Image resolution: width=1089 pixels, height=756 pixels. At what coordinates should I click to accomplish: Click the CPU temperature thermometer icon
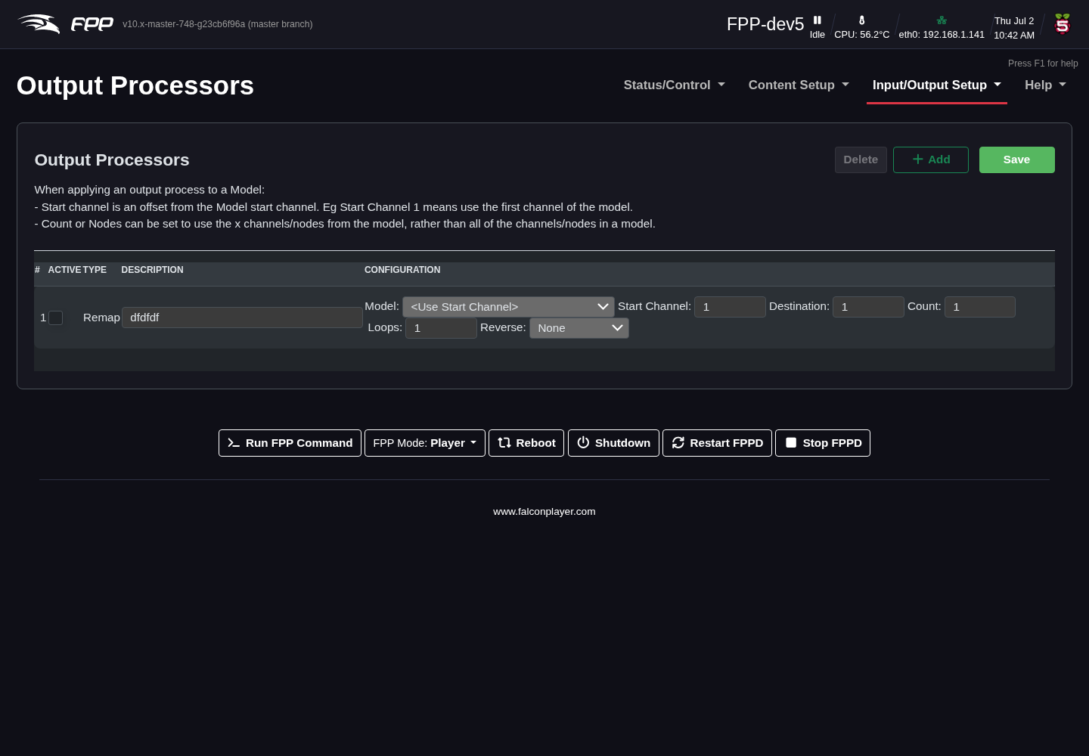(x=861, y=20)
